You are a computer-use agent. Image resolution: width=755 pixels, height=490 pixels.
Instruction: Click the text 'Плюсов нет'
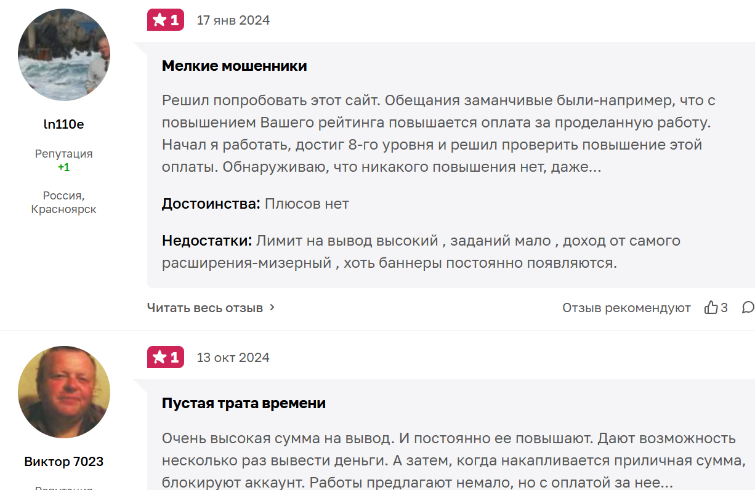click(307, 204)
